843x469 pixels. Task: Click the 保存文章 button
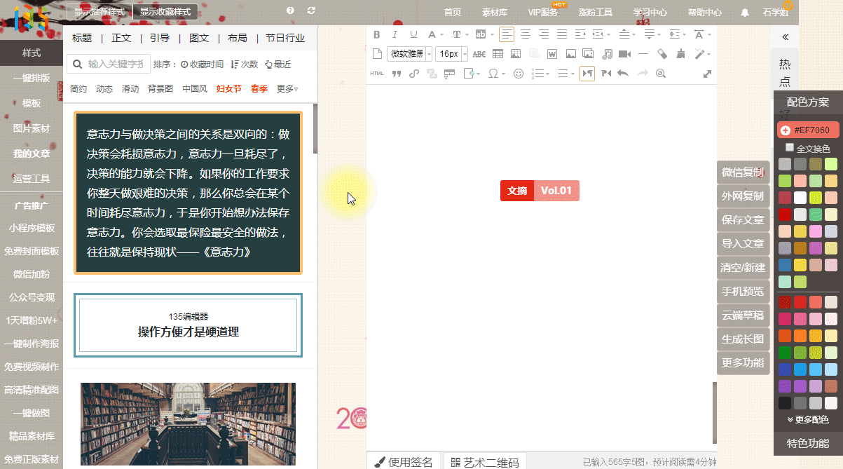coord(743,220)
